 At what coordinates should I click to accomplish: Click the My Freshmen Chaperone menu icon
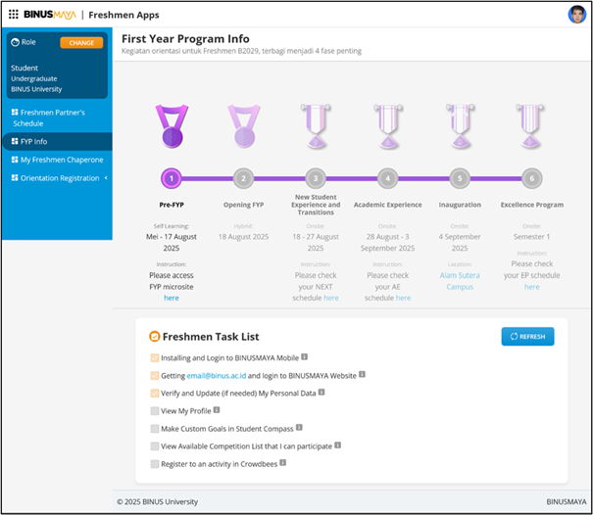pos(15,160)
